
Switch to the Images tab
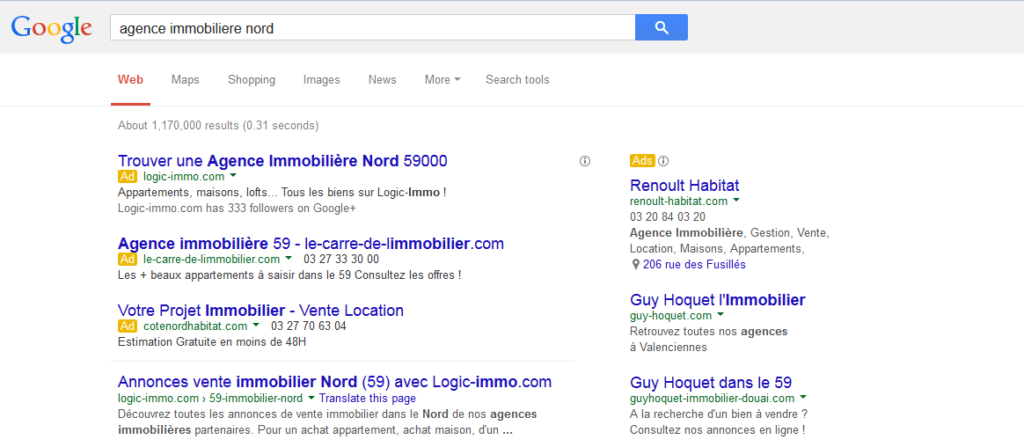321,80
